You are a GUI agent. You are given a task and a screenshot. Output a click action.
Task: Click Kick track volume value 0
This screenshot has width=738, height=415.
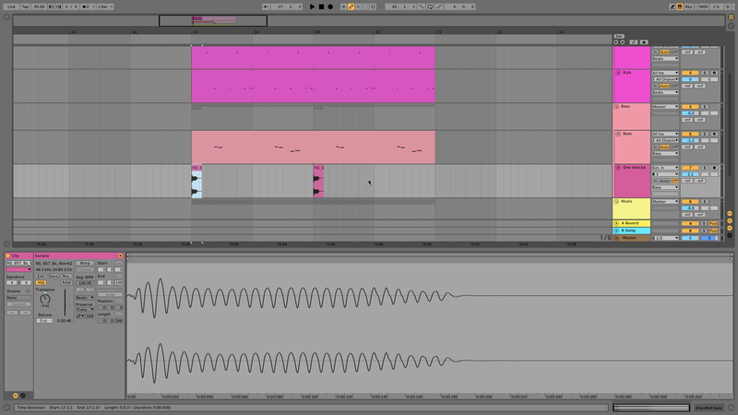tap(690, 79)
